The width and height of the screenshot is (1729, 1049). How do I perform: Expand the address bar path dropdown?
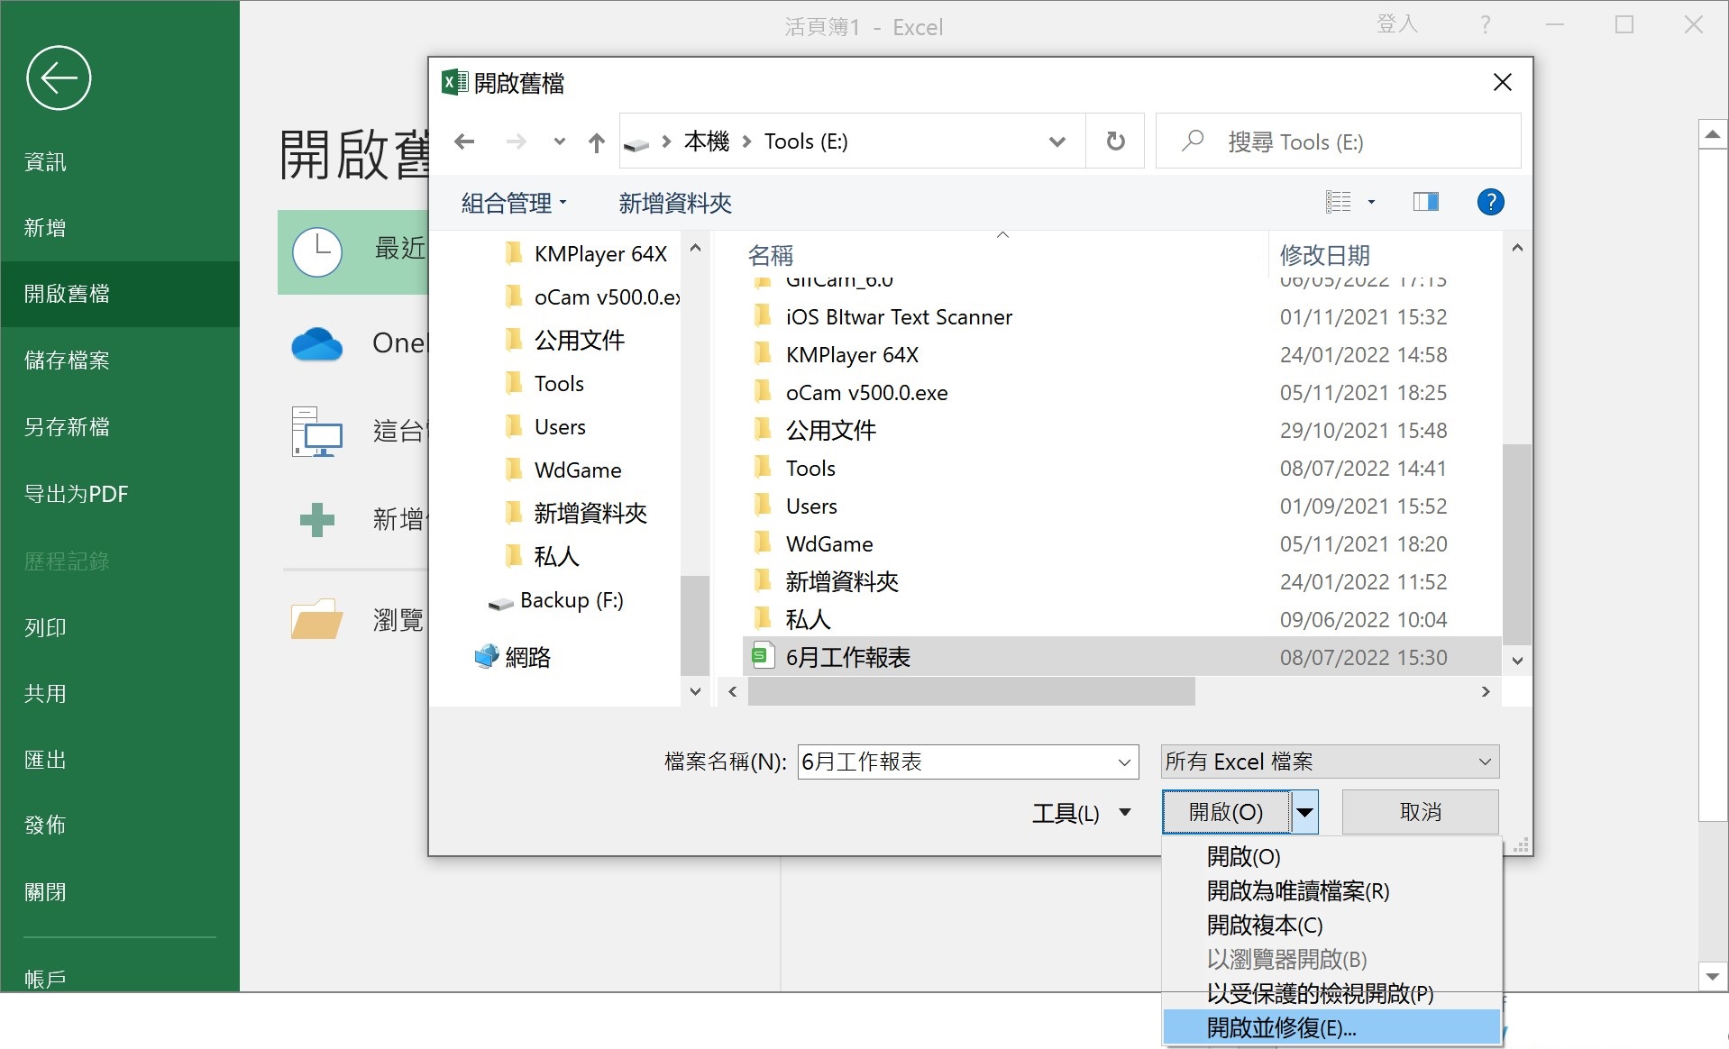(x=1057, y=141)
